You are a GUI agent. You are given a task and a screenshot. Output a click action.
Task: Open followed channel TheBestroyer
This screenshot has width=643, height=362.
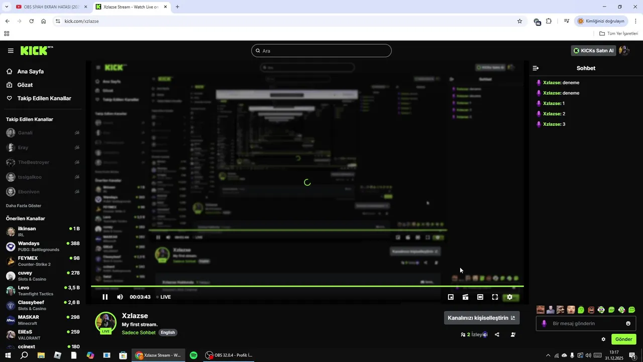43,162
